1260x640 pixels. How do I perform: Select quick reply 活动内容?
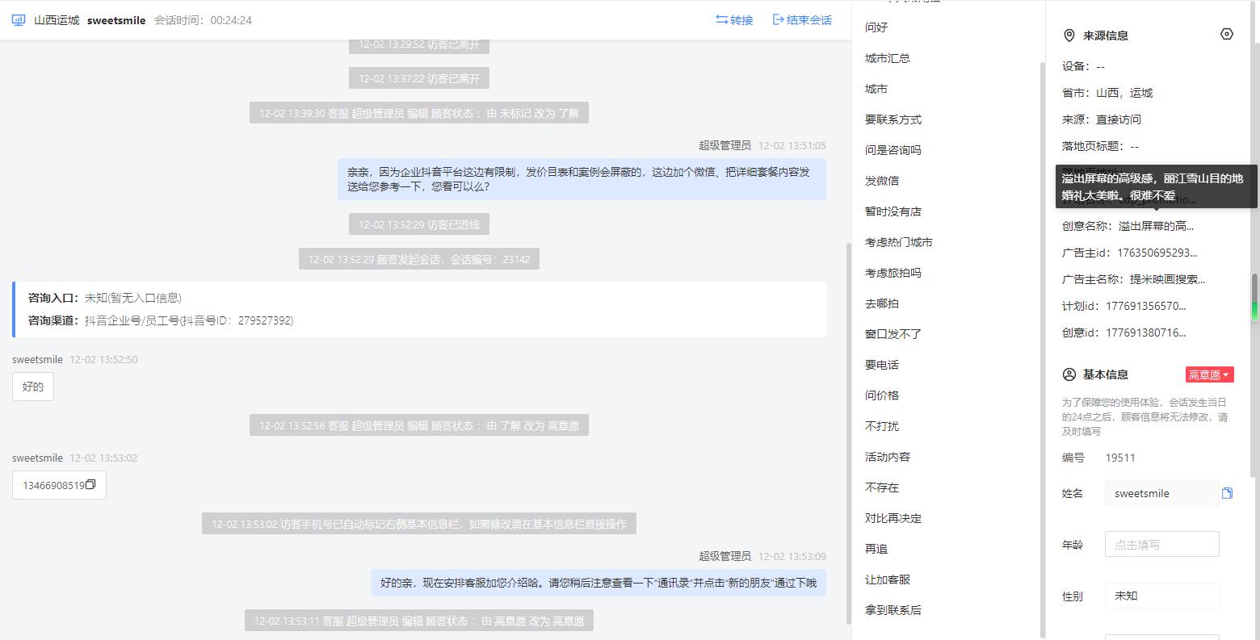coord(888,457)
